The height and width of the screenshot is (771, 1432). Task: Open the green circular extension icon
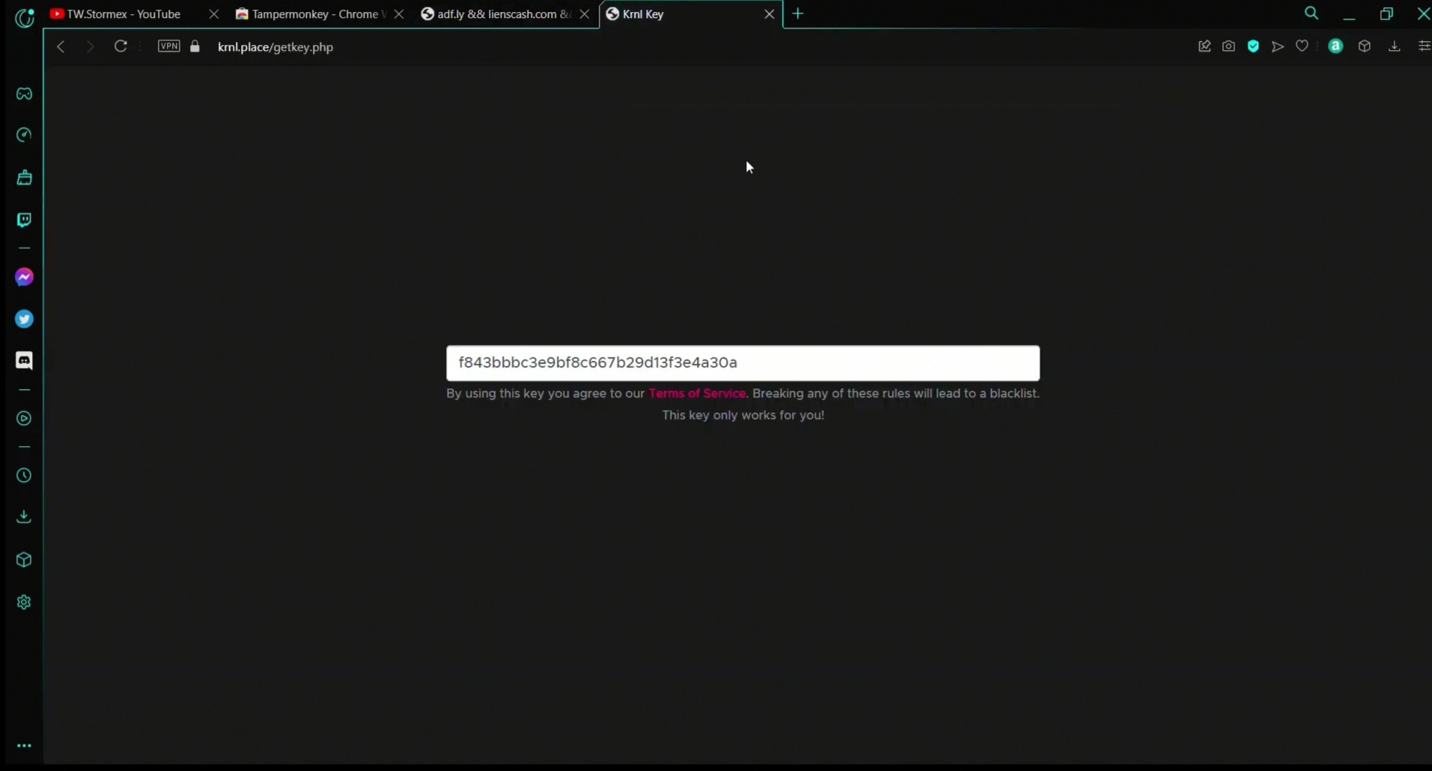click(x=1335, y=46)
